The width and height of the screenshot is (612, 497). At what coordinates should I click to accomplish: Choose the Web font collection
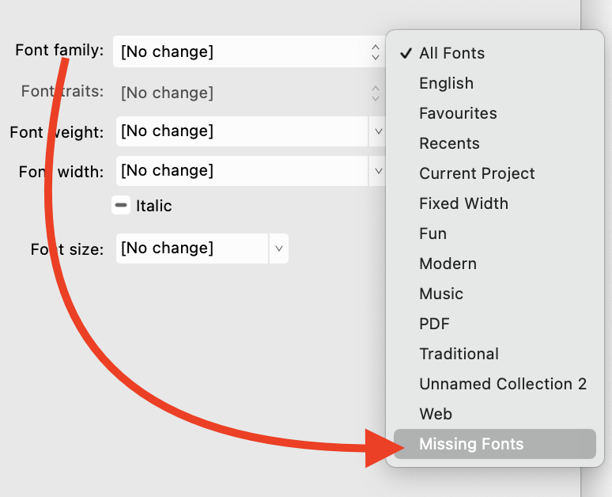pyautogui.click(x=436, y=414)
